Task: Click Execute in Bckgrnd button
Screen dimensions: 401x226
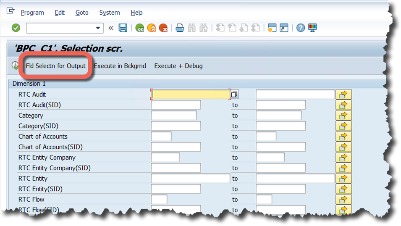Action: (x=120, y=66)
